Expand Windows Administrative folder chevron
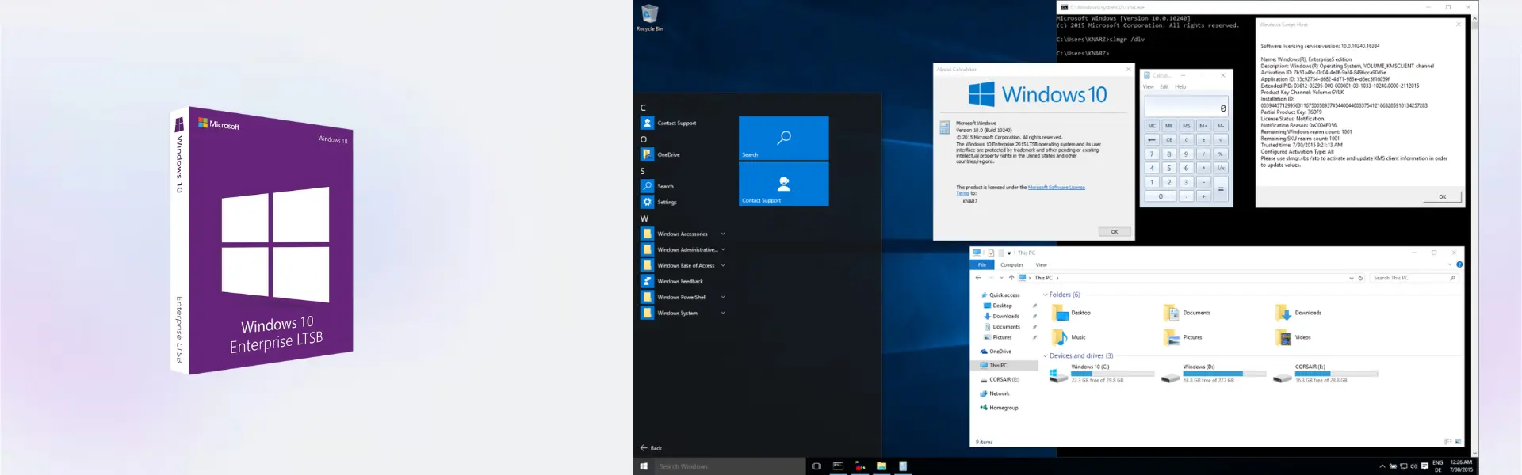The image size is (1522, 475). [x=723, y=249]
